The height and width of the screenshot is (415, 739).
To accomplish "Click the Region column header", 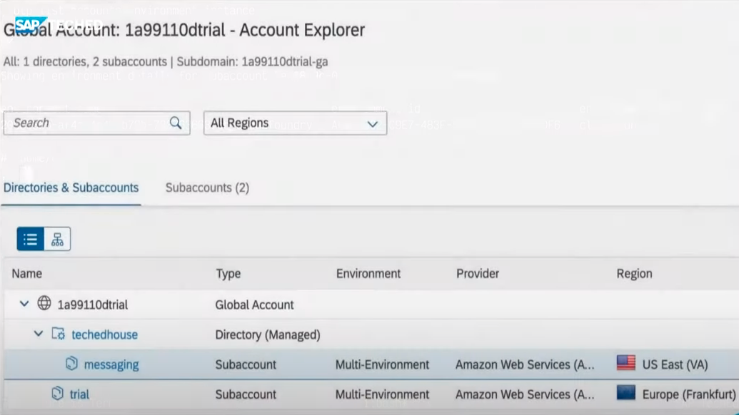I will (634, 274).
